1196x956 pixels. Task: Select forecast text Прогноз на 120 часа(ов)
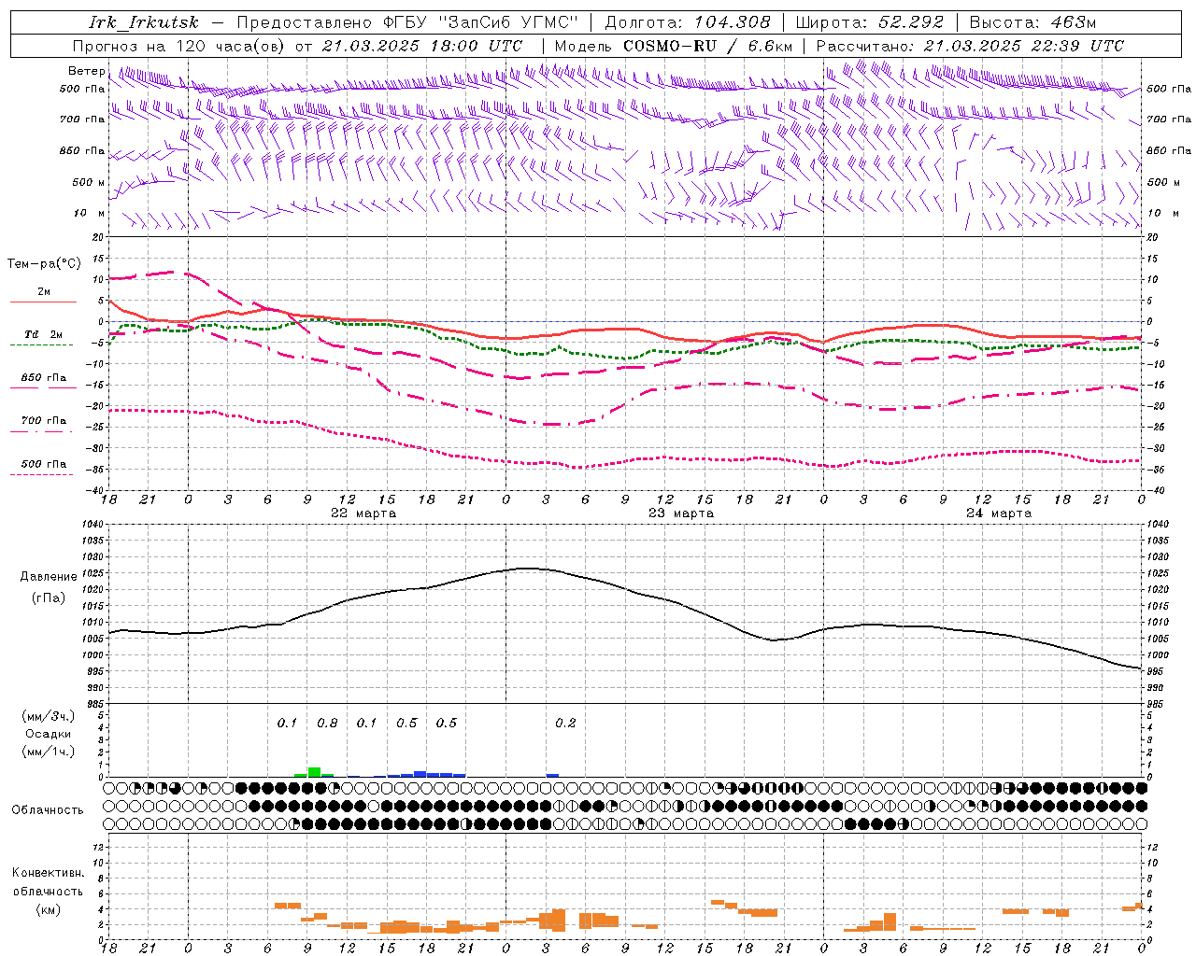point(179,46)
